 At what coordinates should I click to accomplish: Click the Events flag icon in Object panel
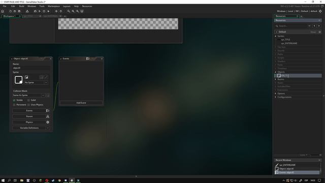48,111
